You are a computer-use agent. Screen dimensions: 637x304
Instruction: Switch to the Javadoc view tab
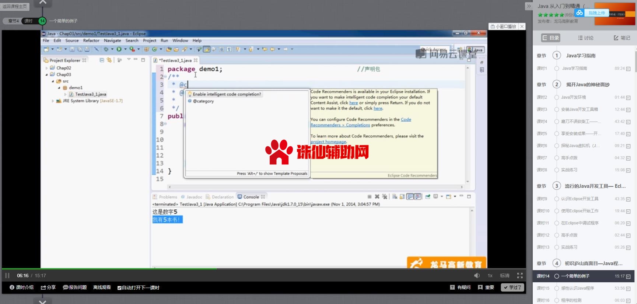click(x=191, y=197)
